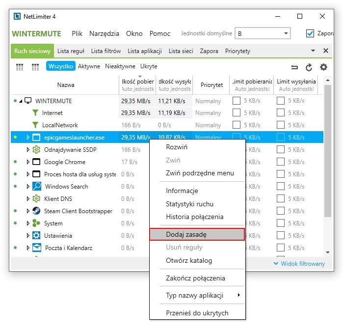Image resolution: width=343 pixels, height=333 pixels.
Task: Click the WINTERMUTE computer monitor icon
Action: [x=28, y=101]
